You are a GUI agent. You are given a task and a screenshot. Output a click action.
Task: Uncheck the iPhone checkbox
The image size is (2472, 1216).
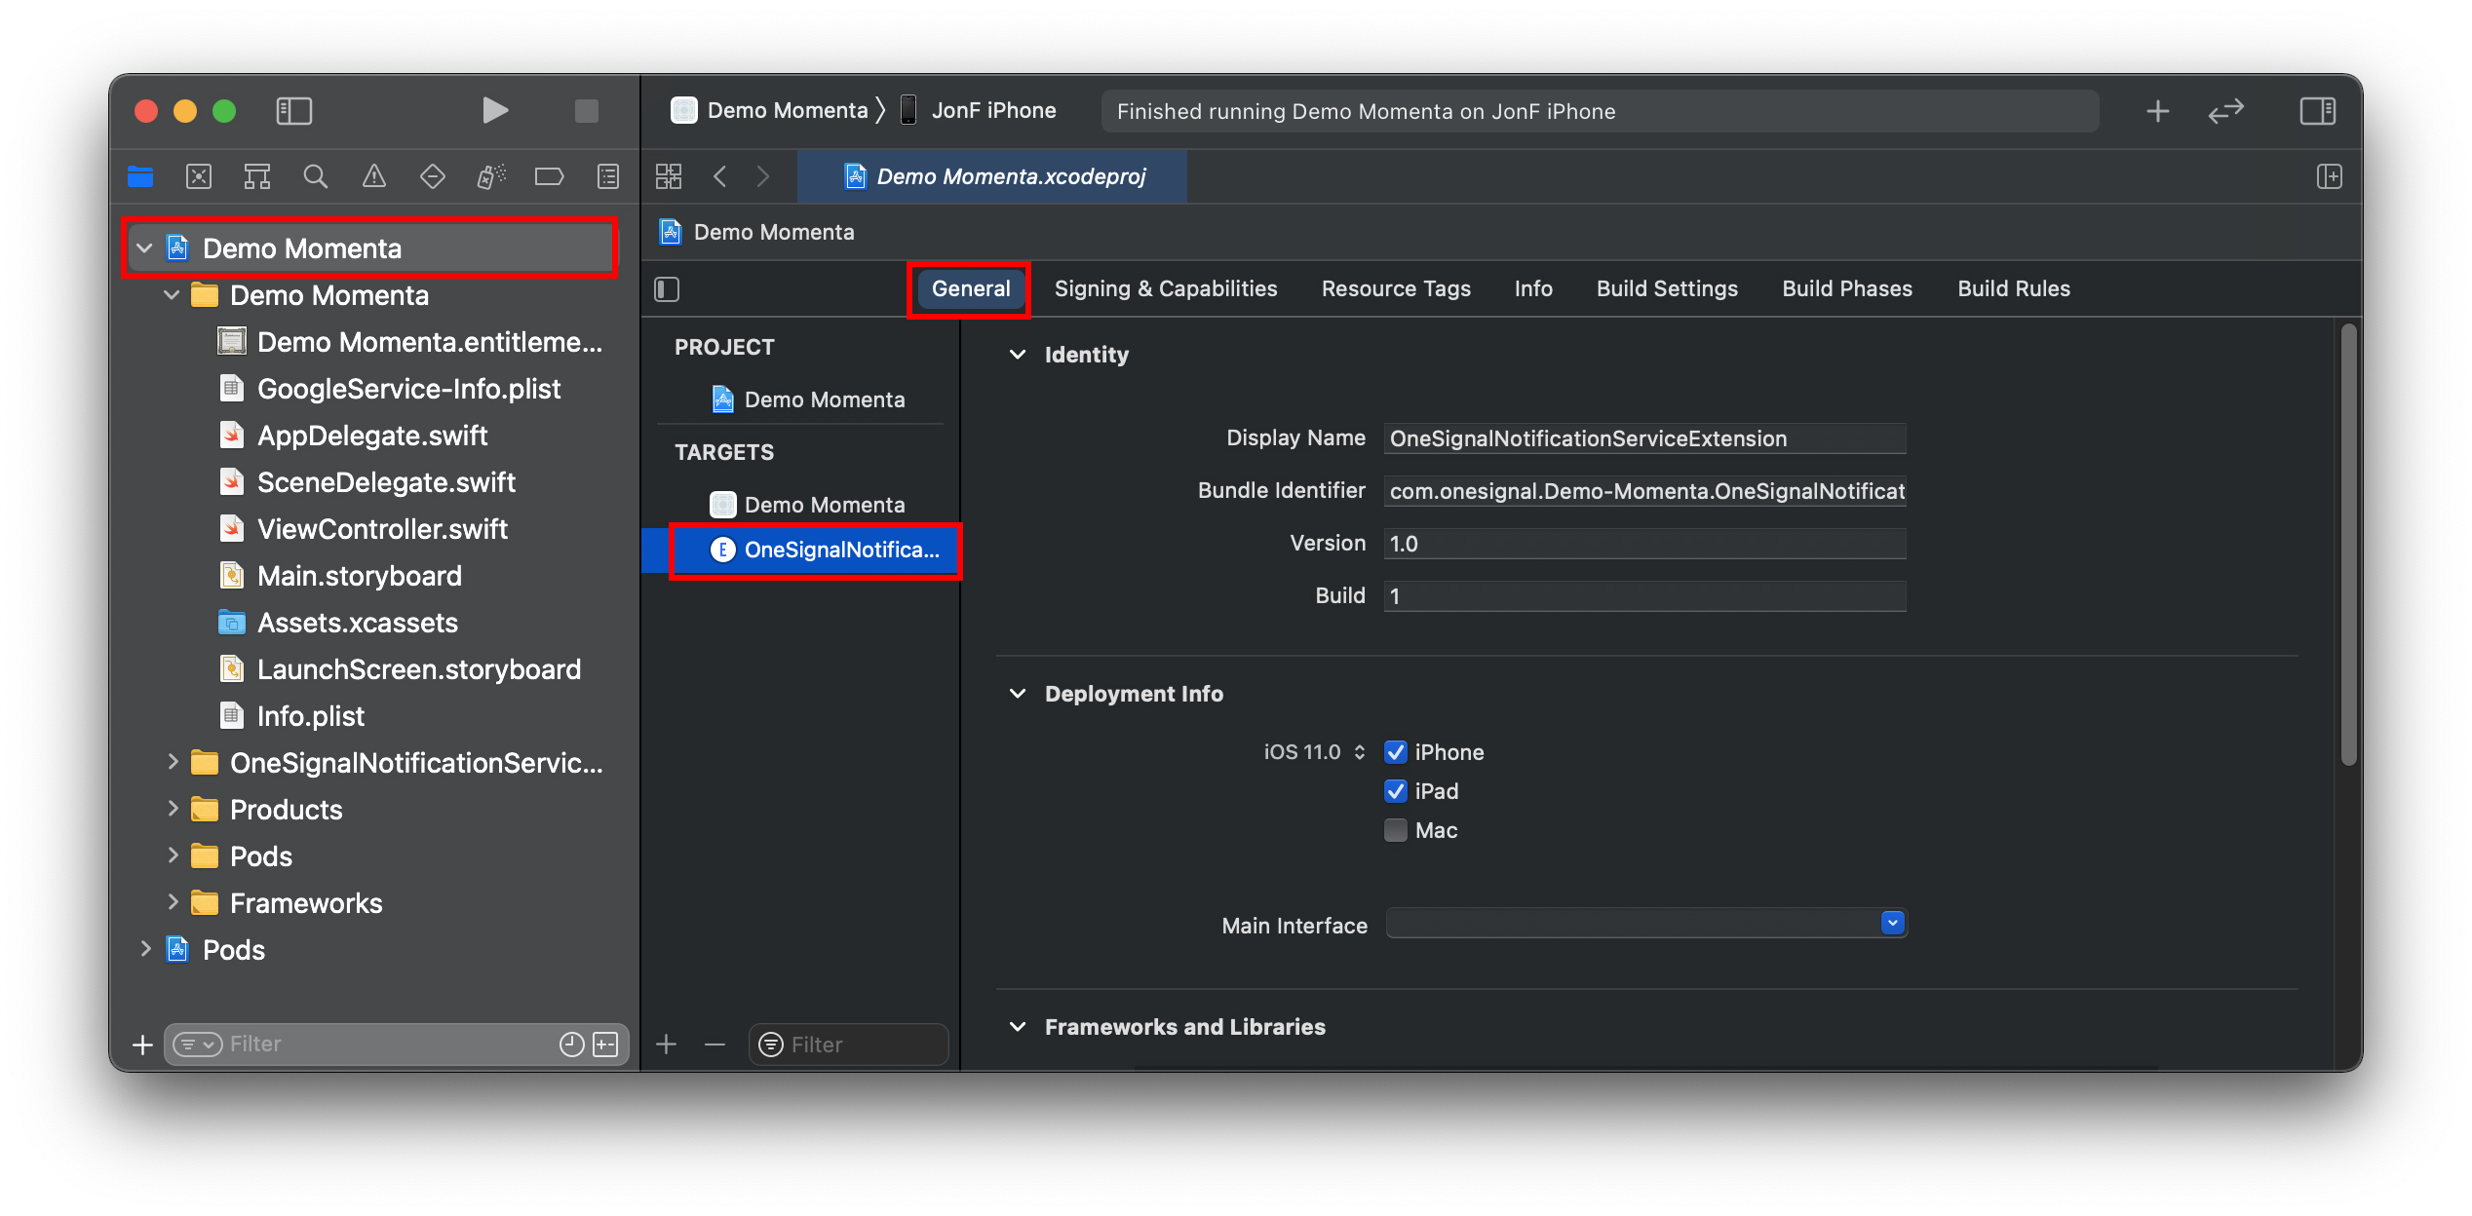coord(1396,752)
